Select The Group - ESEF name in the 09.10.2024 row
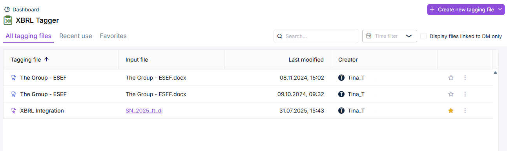The height and width of the screenshot is (151, 507). (x=43, y=94)
